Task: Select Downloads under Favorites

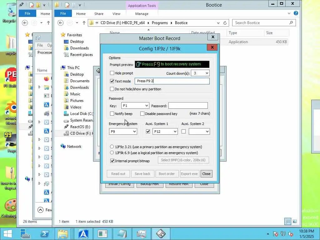Action: point(79,48)
